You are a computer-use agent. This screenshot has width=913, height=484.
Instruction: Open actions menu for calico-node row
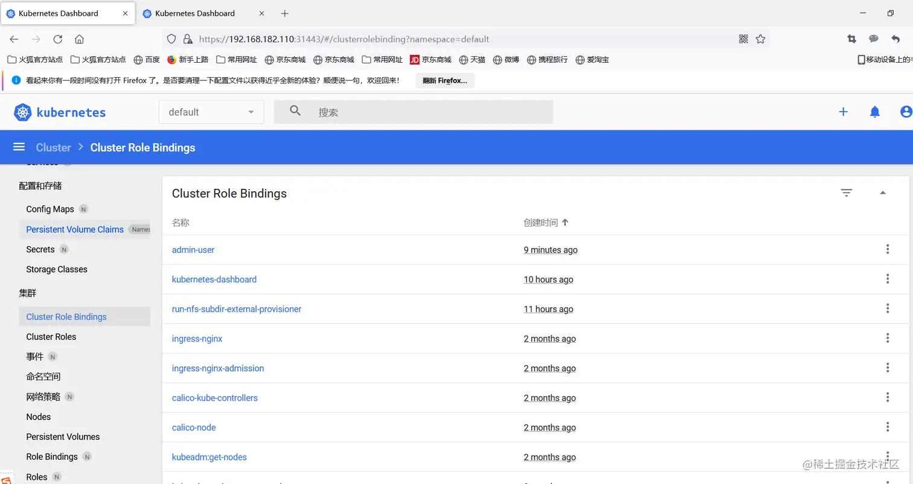point(888,427)
